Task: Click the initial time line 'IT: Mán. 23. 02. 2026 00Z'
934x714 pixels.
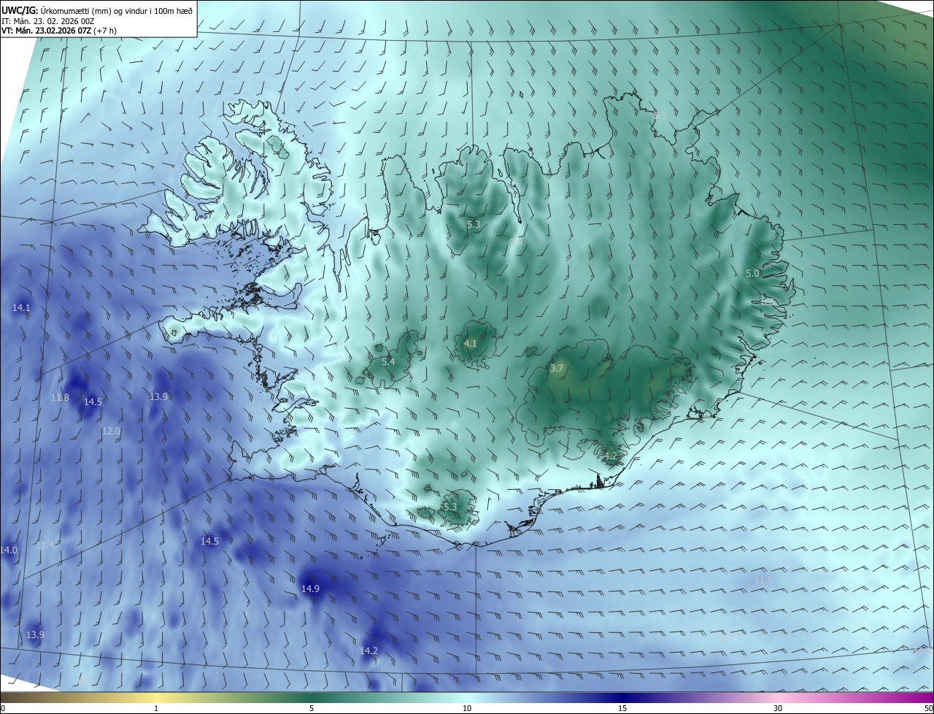Action: (48, 20)
